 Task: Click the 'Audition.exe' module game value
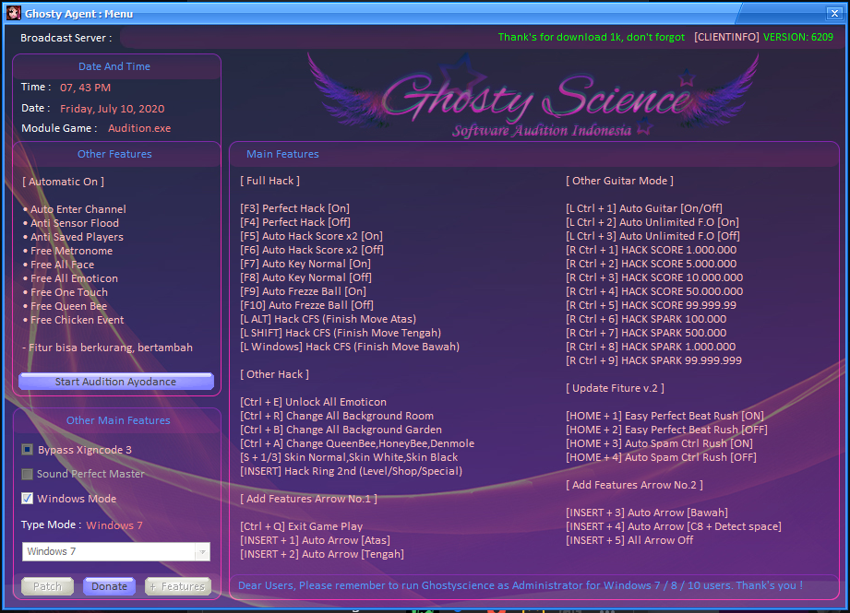pos(139,128)
